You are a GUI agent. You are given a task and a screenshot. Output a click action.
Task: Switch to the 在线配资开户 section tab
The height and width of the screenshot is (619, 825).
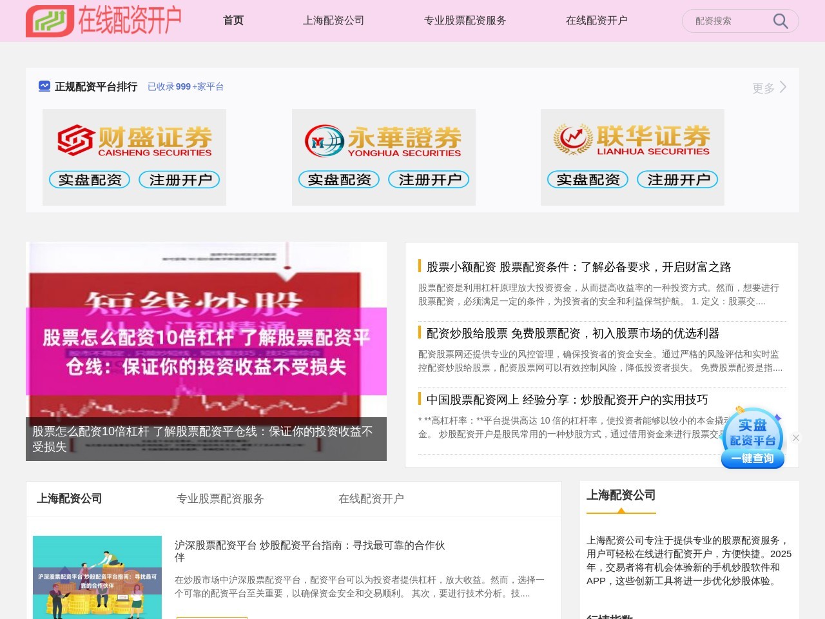(596, 20)
